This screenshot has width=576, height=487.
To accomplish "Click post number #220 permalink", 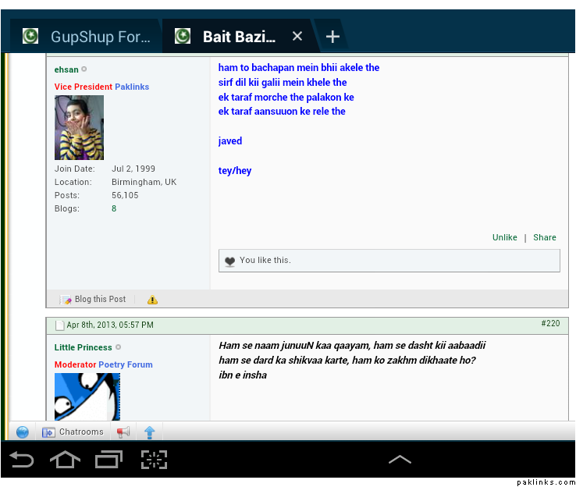I will pos(549,323).
